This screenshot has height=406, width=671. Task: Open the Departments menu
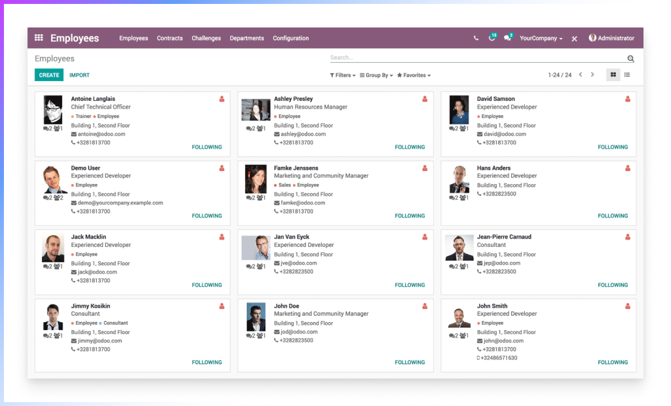click(x=246, y=38)
